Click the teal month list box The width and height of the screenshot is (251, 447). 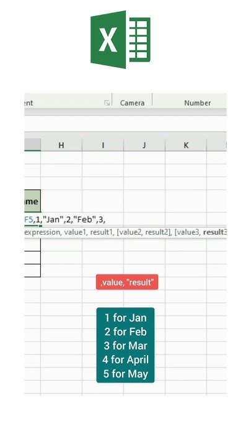click(125, 345)
